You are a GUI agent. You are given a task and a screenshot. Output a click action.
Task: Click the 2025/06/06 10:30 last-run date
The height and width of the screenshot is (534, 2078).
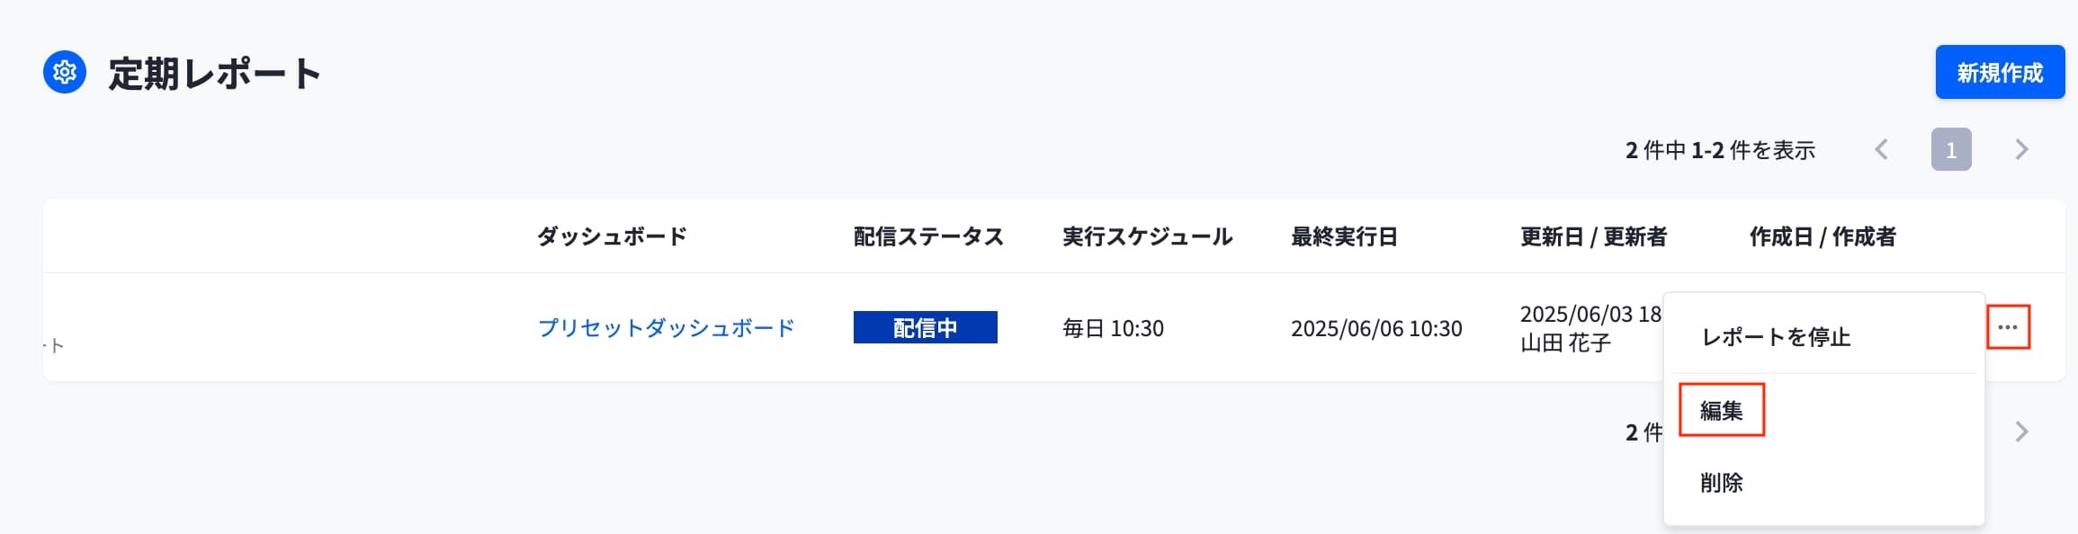click(1376, 328)
